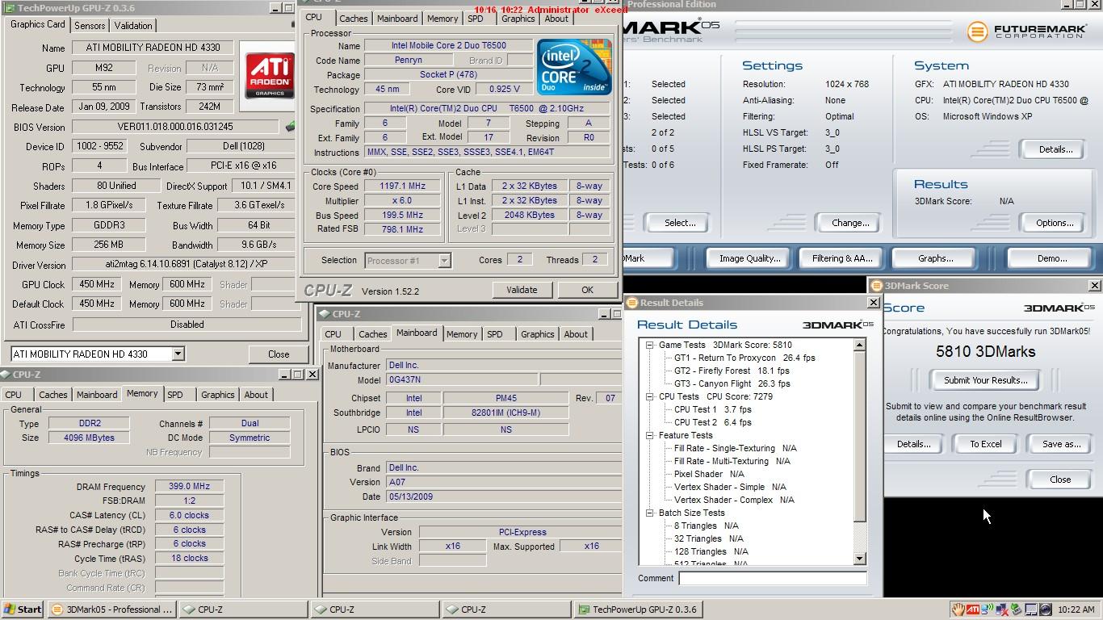This screenshot has width=1103, height=620.
Task: Open the wireless network tray icon
Action: tap(988, 610)
